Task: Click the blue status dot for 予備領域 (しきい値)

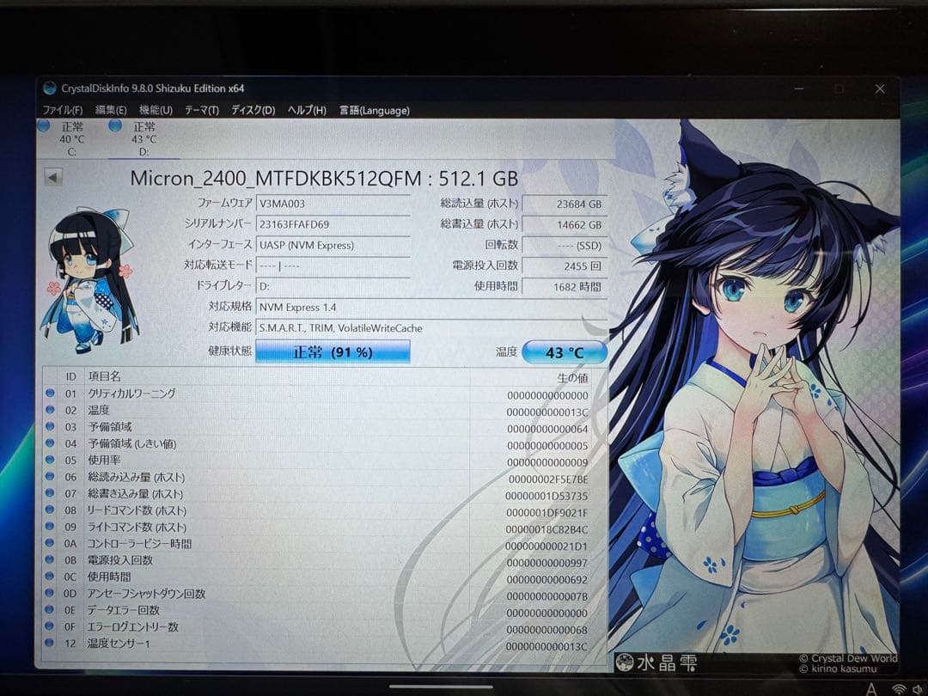Action: tap(51, 443)
